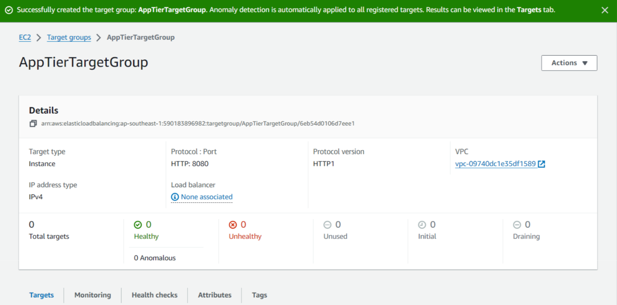Click the Unused status icon

coord(327,225)
